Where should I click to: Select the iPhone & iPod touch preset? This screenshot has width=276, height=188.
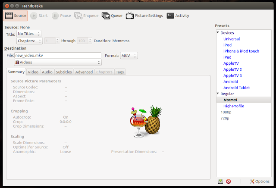coord(241,51)
